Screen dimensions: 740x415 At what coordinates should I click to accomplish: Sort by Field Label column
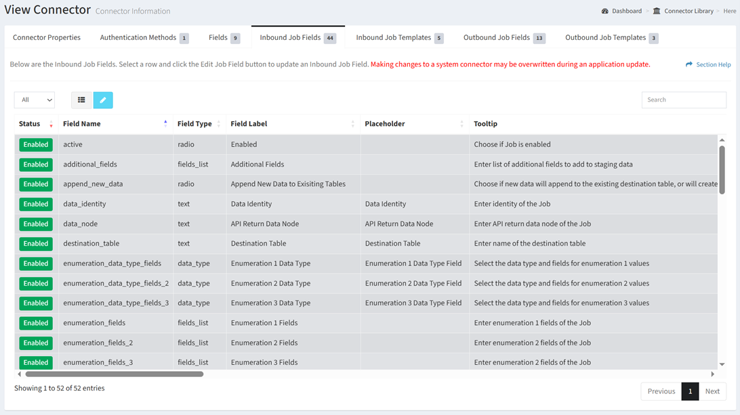(x=352, y=124)
